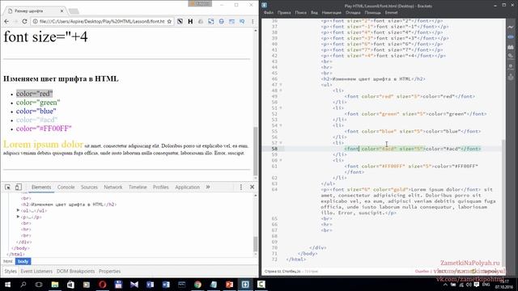
Task: Open Emmet menu in Brackets
Action: 391,13
